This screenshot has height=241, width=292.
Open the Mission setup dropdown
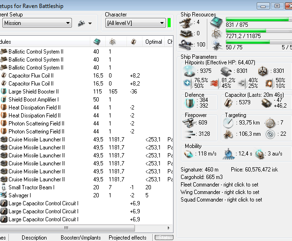[x=37, y=23]
